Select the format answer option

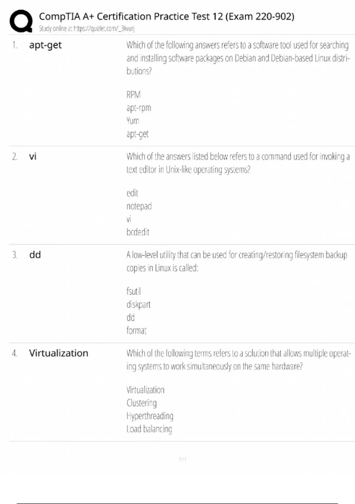tap(136, 330)
